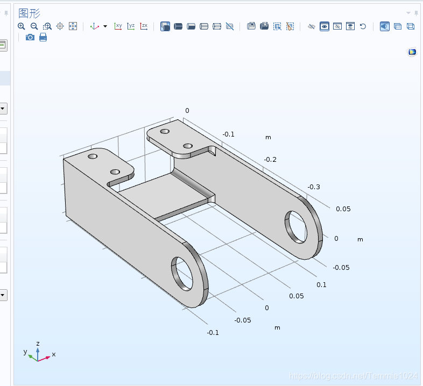Click the Zoom to Selection icon
423x386 pixels.
tap(60, 26)
